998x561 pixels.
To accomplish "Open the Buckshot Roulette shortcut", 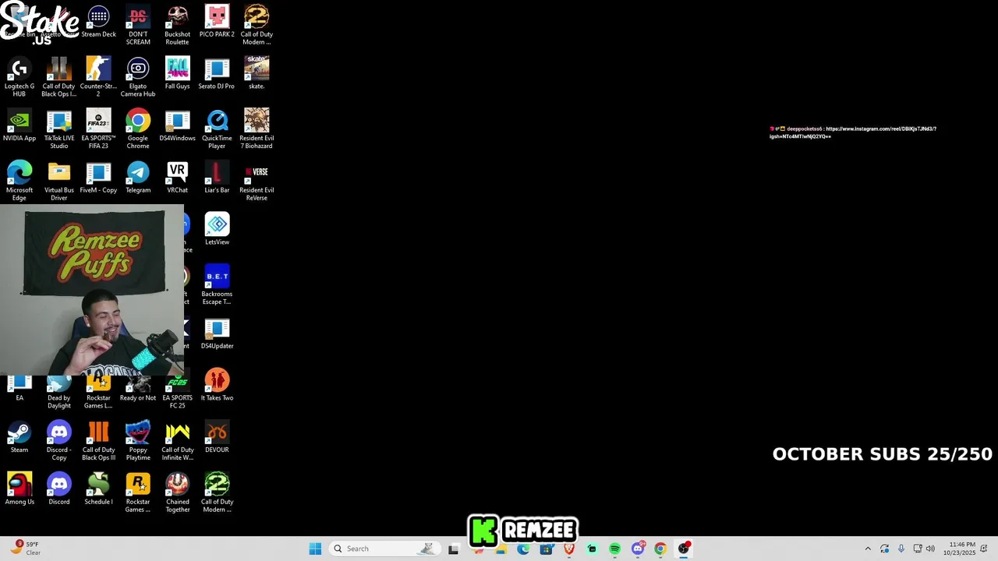I will pyautogui.click(x=177, y=26).
